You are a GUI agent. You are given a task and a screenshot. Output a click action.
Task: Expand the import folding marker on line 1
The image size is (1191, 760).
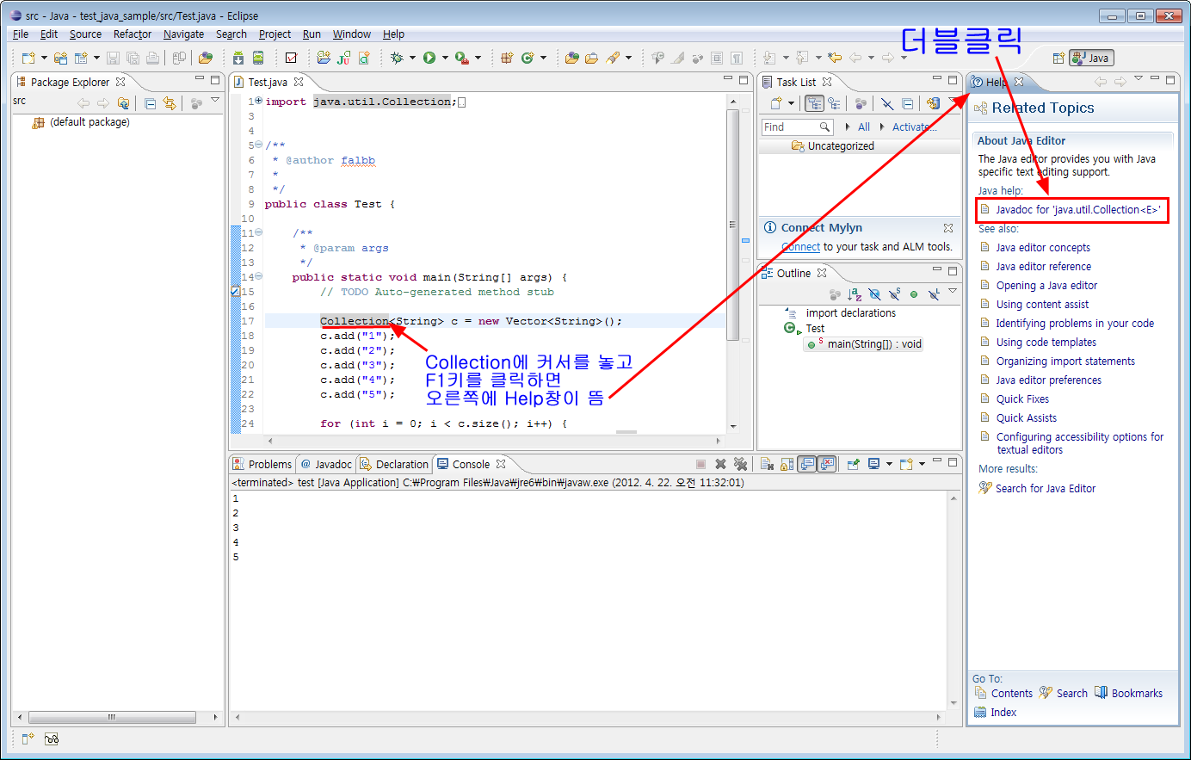259,101
